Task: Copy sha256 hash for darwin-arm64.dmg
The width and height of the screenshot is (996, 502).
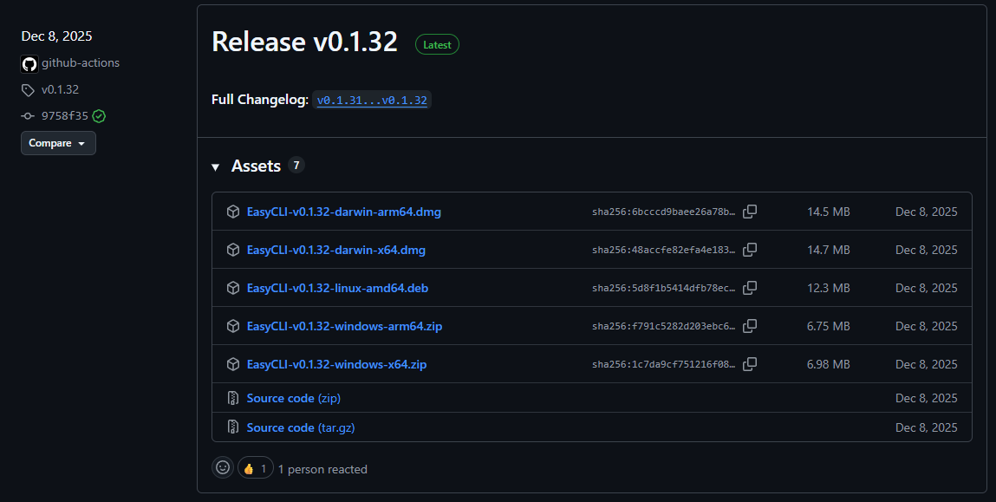Action: click(x=750, y=212)
